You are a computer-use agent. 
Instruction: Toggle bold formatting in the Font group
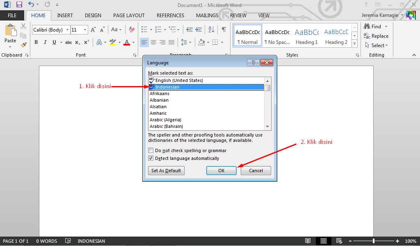coord(36,42)
